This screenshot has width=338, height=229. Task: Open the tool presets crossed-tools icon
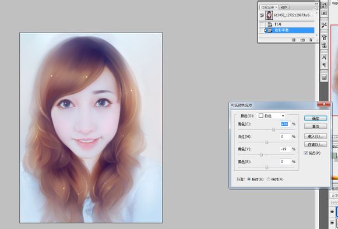324,25
